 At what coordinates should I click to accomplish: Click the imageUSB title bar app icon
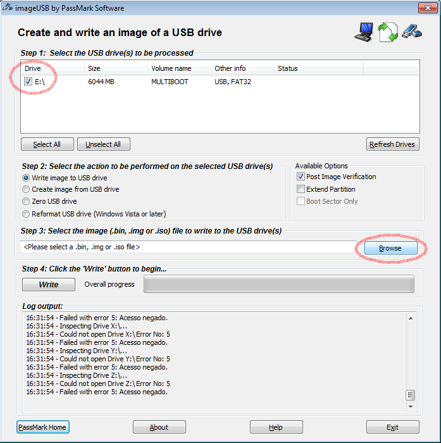(x=8, y=8)
